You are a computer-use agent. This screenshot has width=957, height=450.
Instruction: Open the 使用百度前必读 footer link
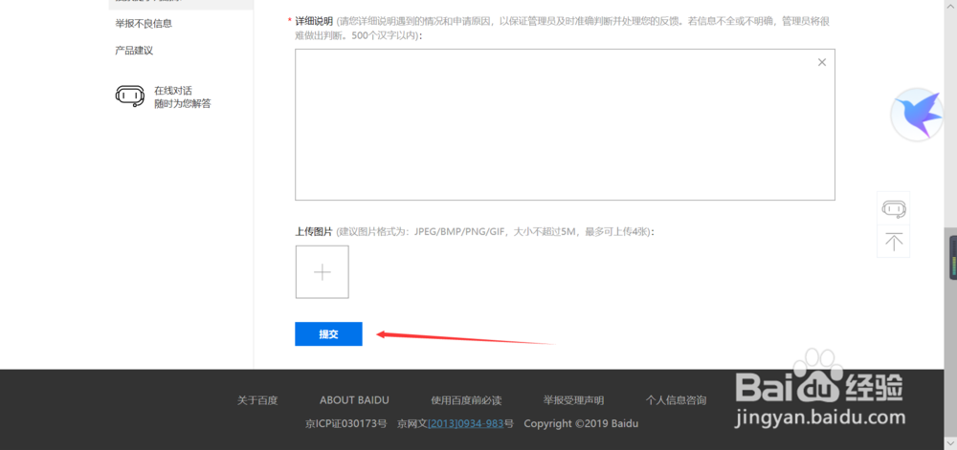[x=466, y=400]
